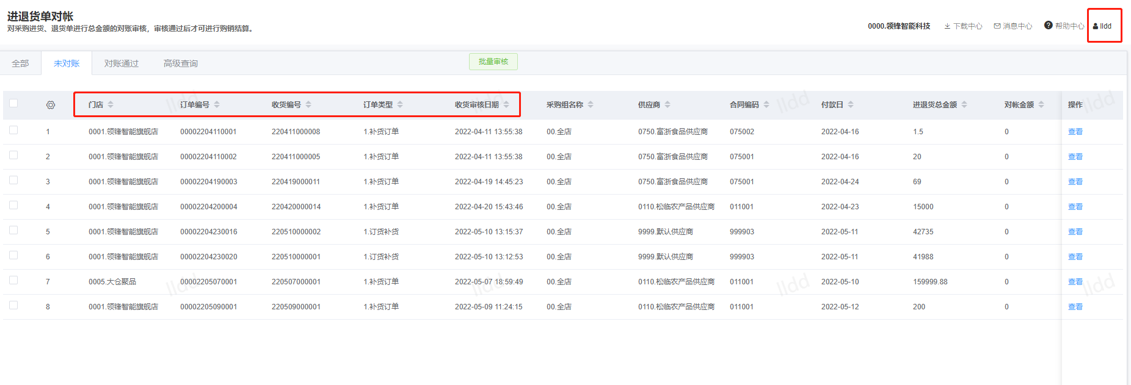Open the 消息中心 message center

[1013, 26]
